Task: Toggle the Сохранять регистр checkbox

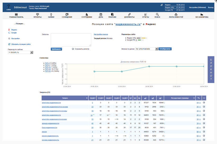Action: 73,49
